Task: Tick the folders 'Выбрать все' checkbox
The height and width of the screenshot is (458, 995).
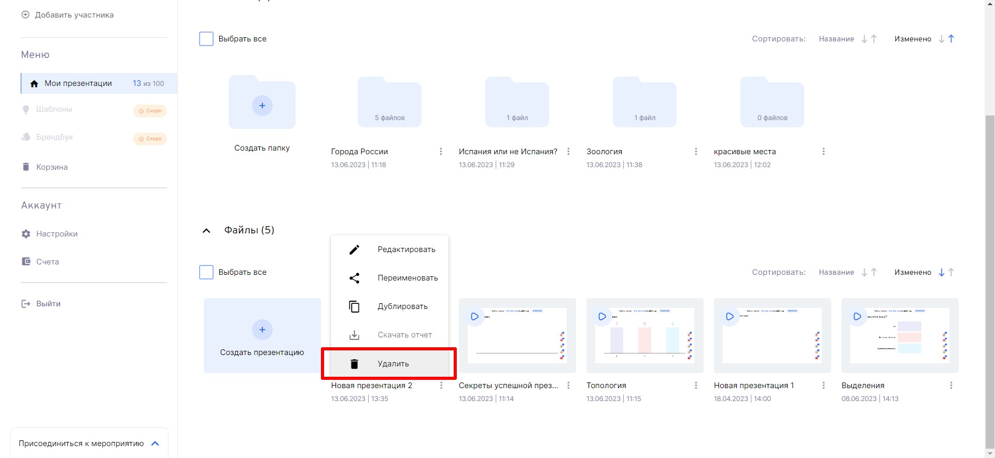Action: click(x=206, y=39)
